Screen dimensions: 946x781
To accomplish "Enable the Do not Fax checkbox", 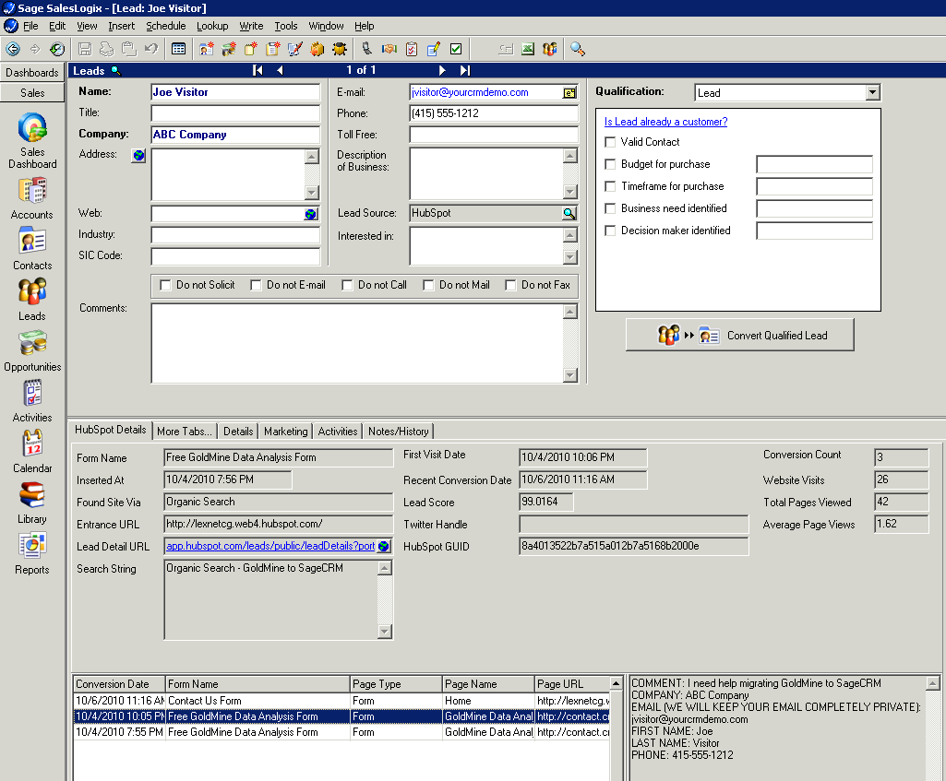I will pos(510,285).
